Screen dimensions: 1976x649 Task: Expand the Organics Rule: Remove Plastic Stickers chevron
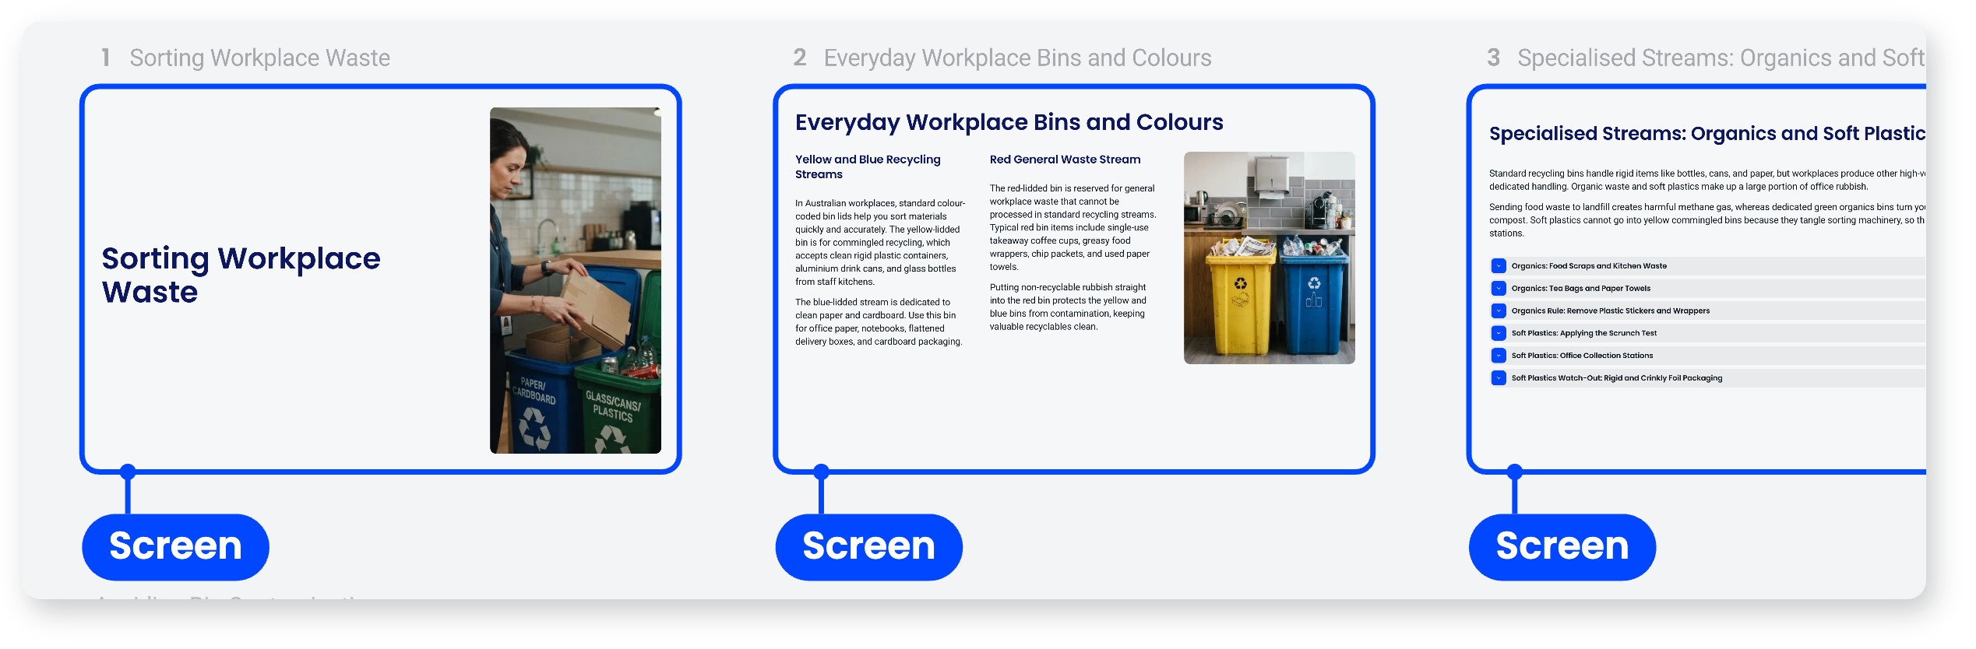pyautogui.click(x=1499, y=311)
